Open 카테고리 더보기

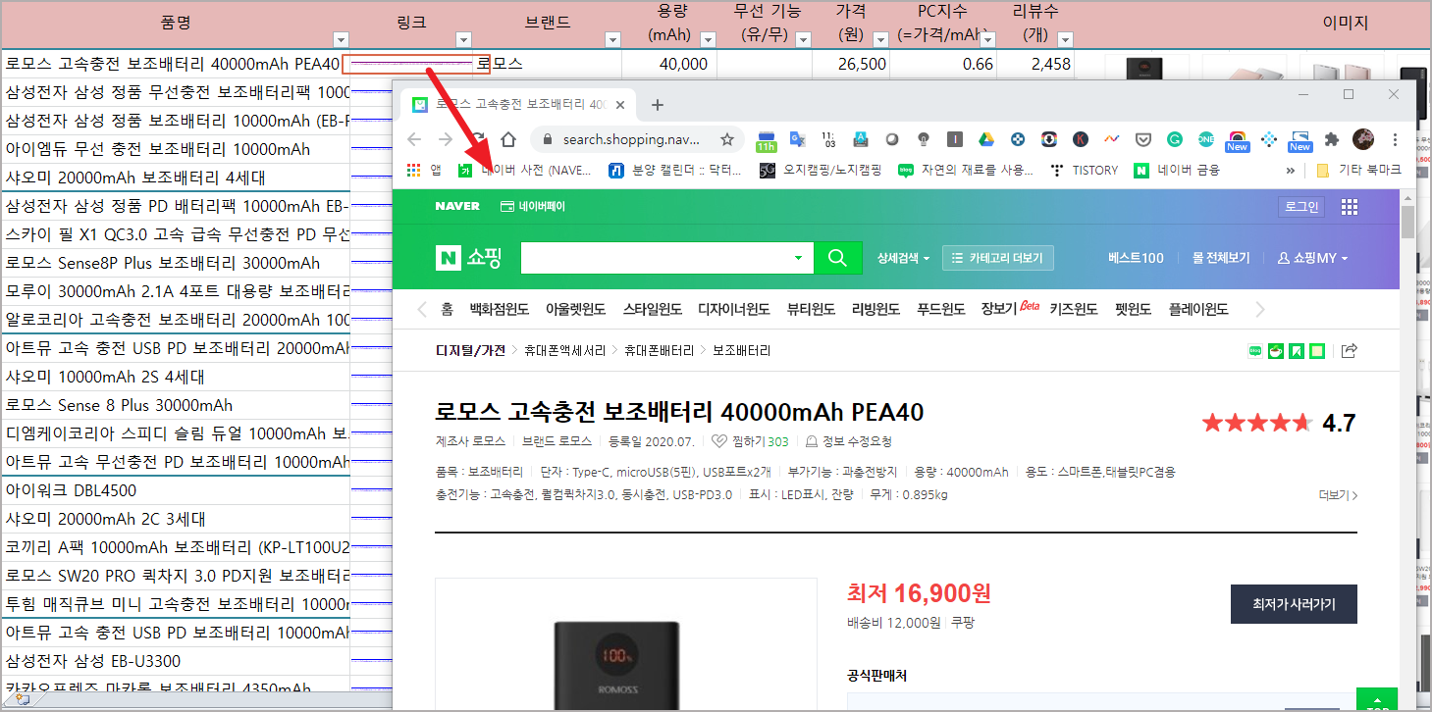998,258
